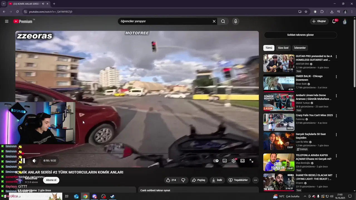356x200 pixels.
Task: Select the Size özel filter chip
Action: [283, 48]
